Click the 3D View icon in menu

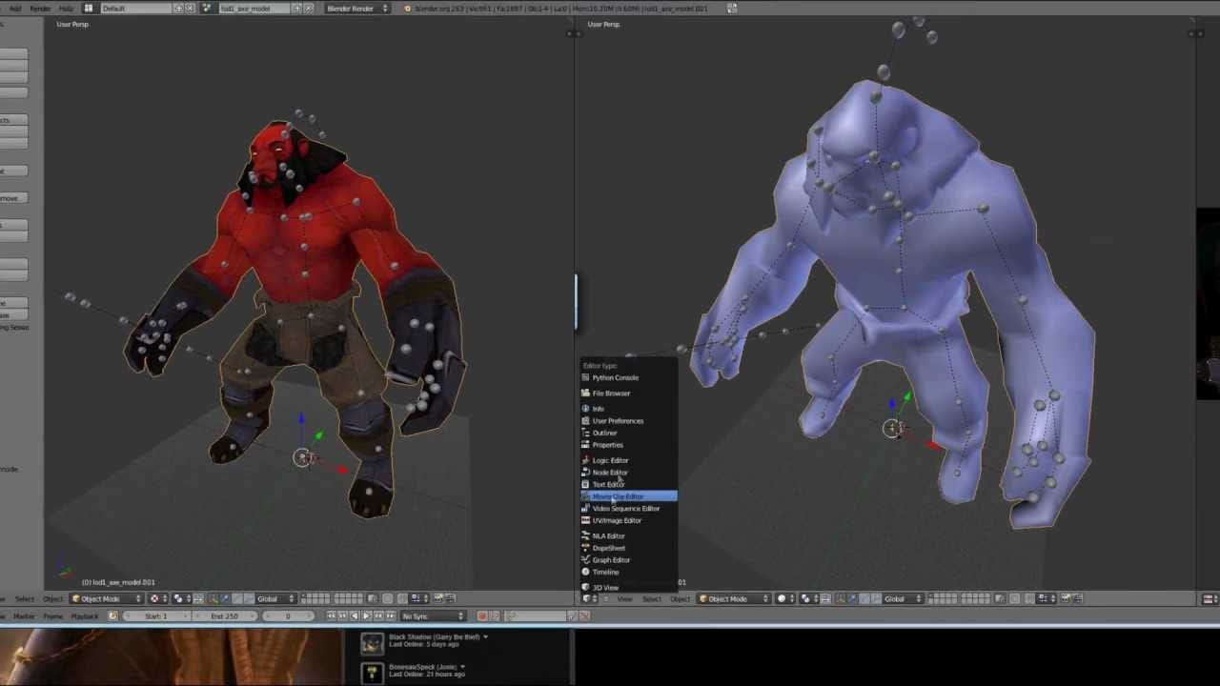[585, 588]
